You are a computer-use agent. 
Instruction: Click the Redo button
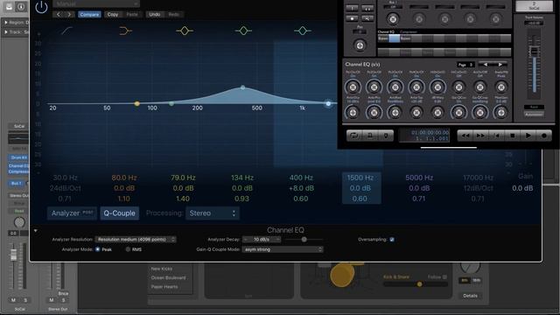coord(173,14)
